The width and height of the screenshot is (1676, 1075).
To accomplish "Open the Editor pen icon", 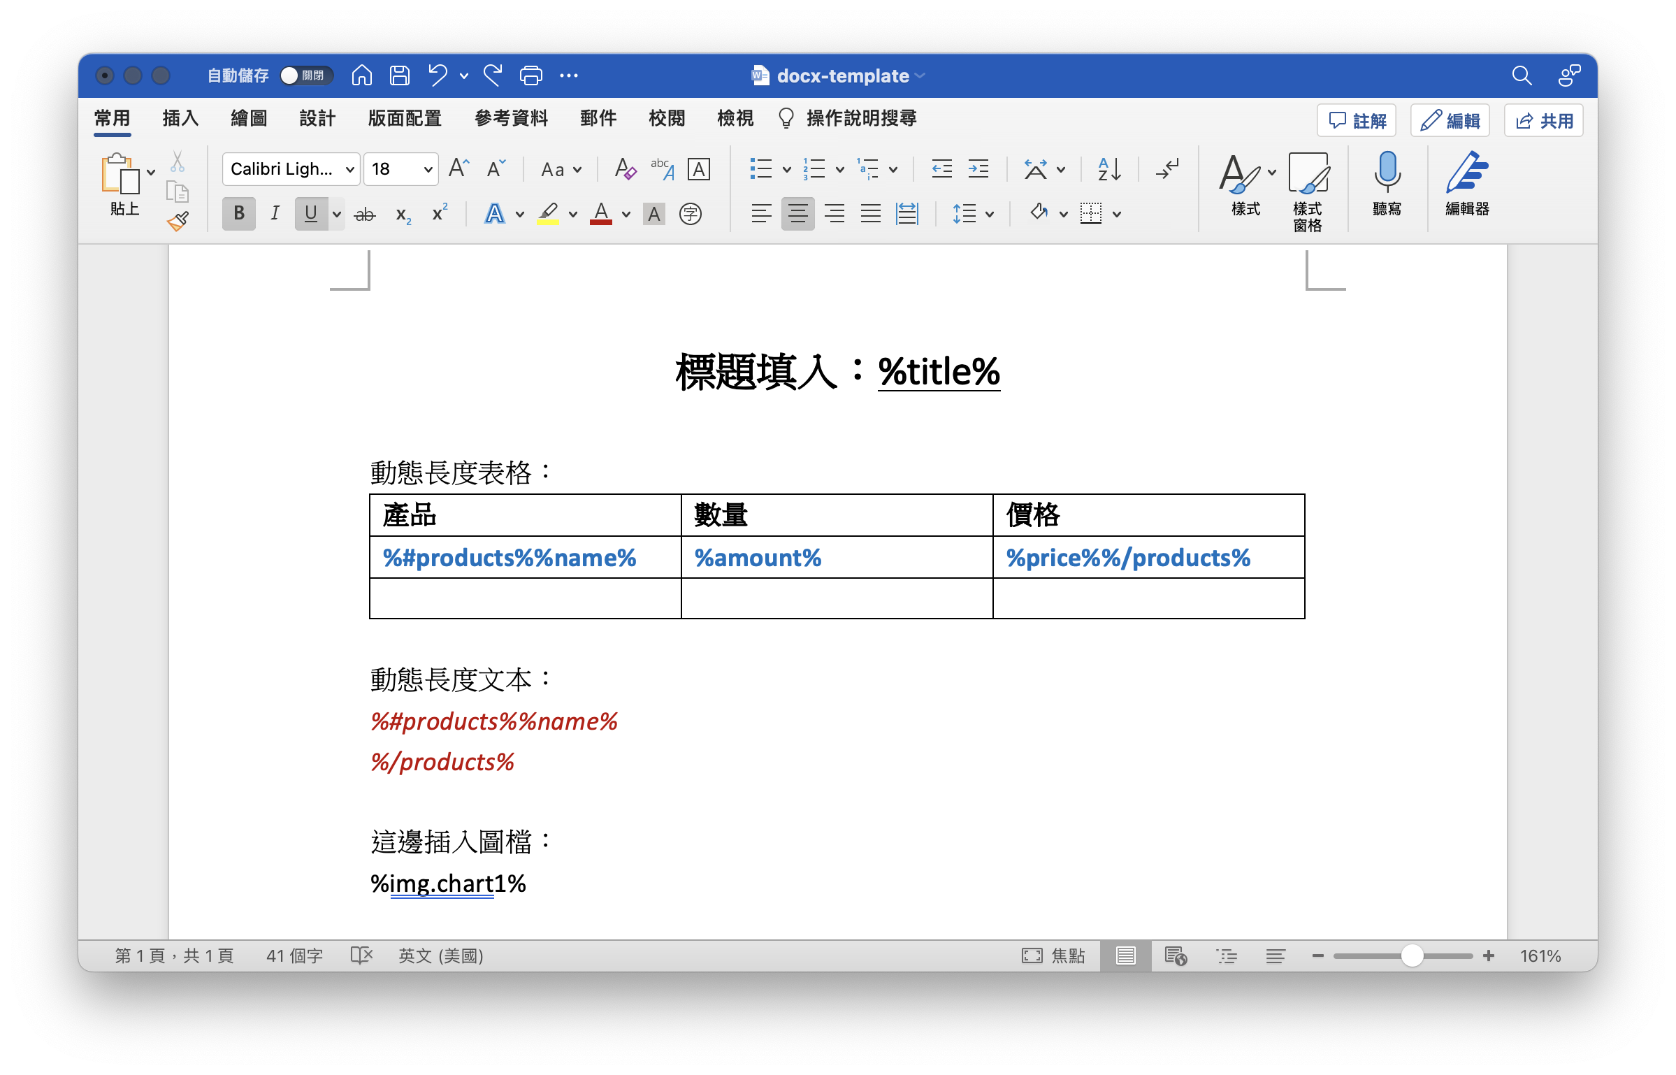I will pos(1466,173).
